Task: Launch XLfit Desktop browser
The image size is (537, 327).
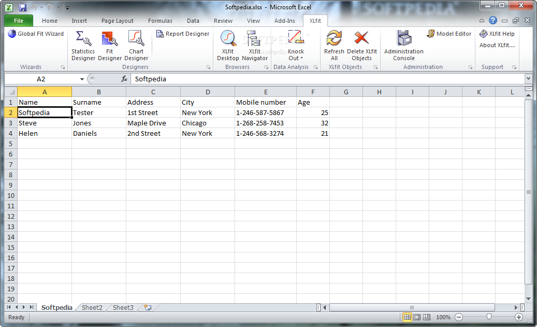Action: pyautogui.click(x=228, y=46)
